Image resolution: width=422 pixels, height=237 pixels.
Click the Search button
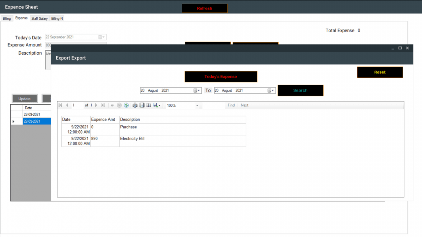[300, 91]
